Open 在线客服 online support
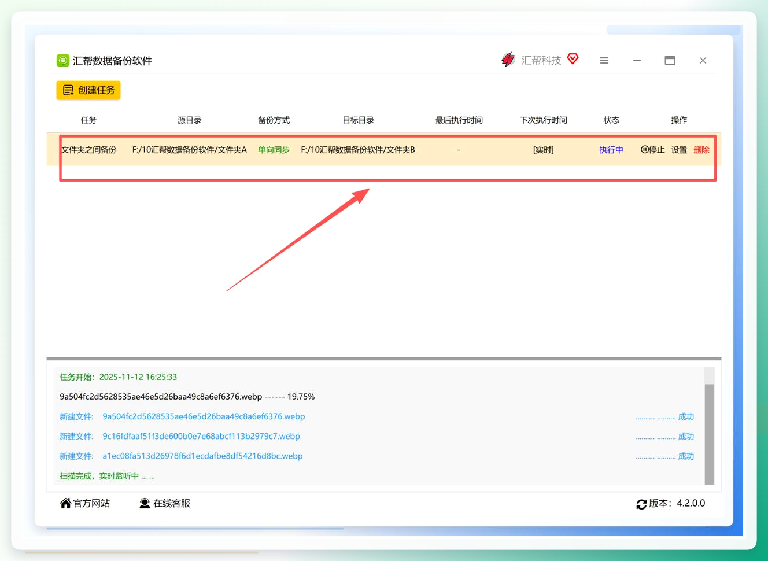The width and height of the screenshot is (768, 561). tap(165, 503)
